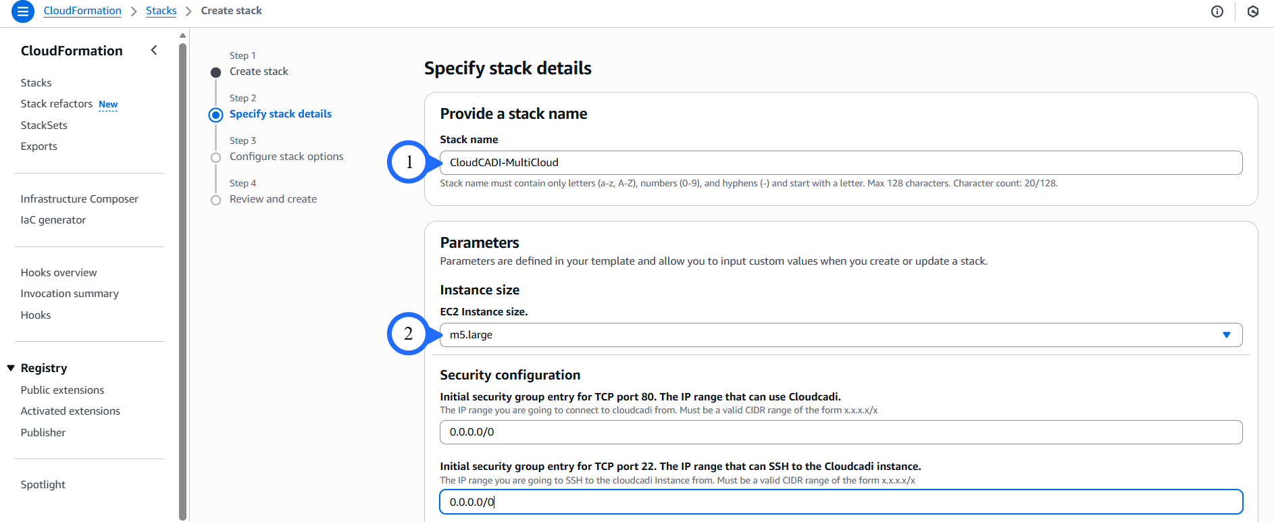Click the info circle icon in header

pyautogui.click(x=1217, y=11)
